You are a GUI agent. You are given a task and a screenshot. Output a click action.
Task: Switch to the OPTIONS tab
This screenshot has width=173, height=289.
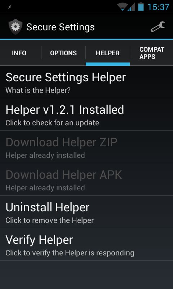[x=63, y=53]
